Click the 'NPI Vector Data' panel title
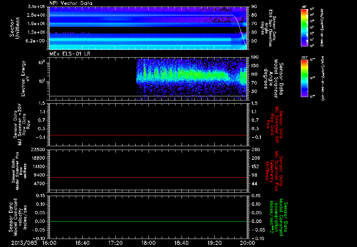The width and height of the screenshot is (357, 247). click(x=71, y=3)
